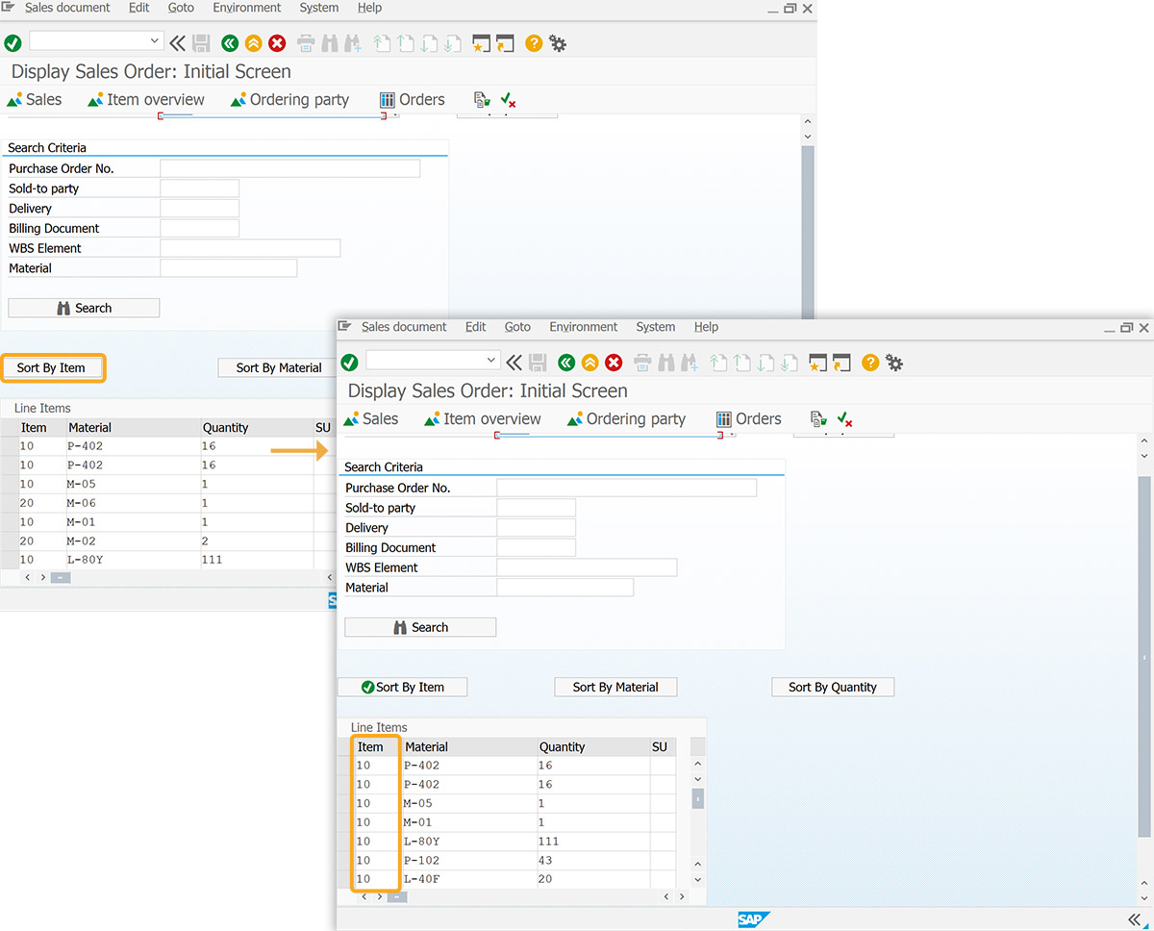This screenshot has width=1154, height=931.
Task: Click the green Enter checkmark in front window
Action: [x=349, y=362]
